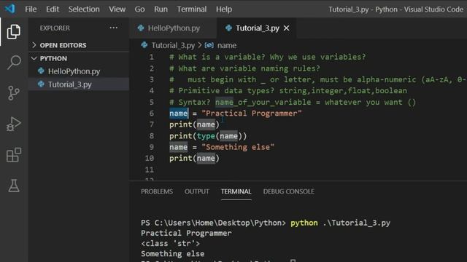Open the Help menu
The height and width of the screenshot is (262, 467).
(x=224, y=9)
